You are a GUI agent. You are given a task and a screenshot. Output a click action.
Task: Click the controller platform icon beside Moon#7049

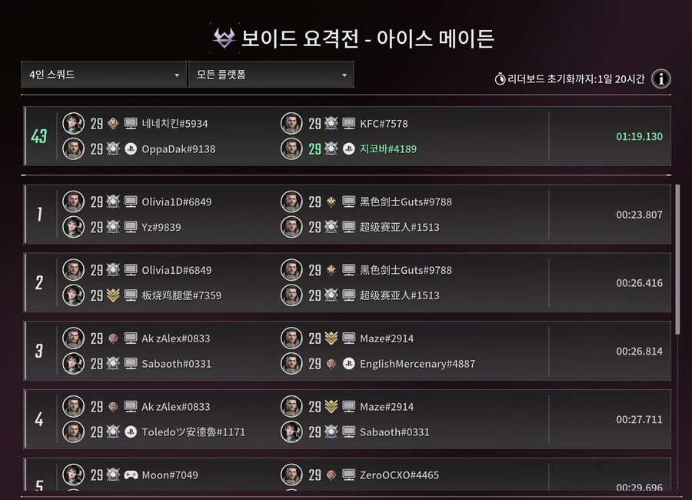(131, 475)
